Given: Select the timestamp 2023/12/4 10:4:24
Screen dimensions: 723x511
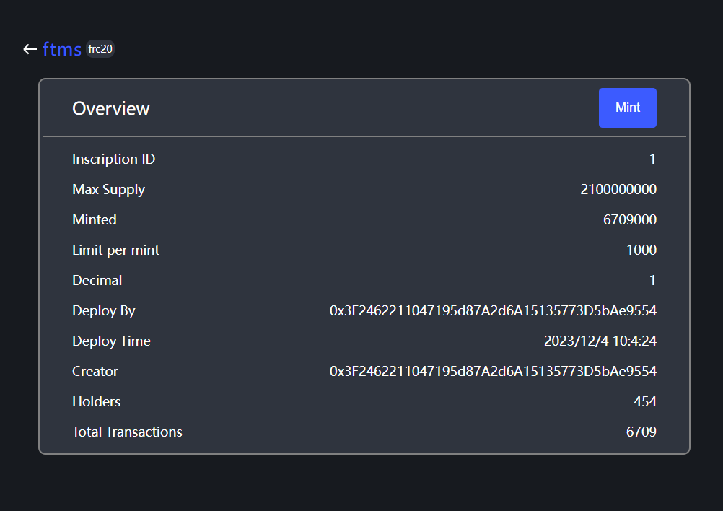Looking at the screenshot, I should click(600, 341).
